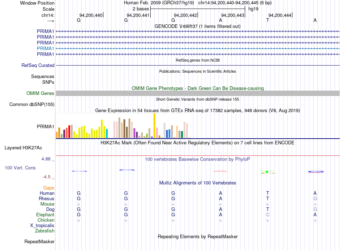Click the Elephant alignment row label
340x250 pixels.
click(x=45, y=215)
